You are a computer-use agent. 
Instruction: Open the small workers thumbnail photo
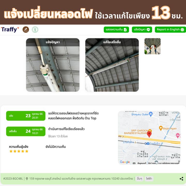point(152,46)
